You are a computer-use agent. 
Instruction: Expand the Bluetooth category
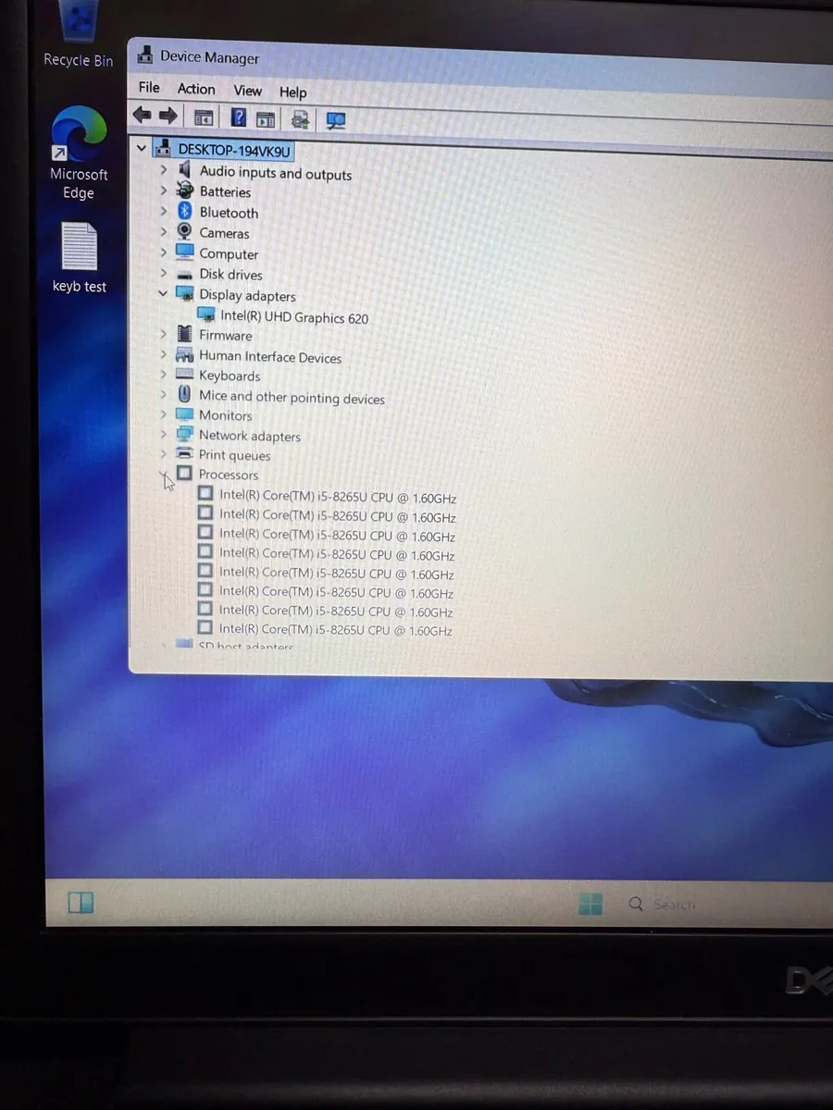pos(164,211)
